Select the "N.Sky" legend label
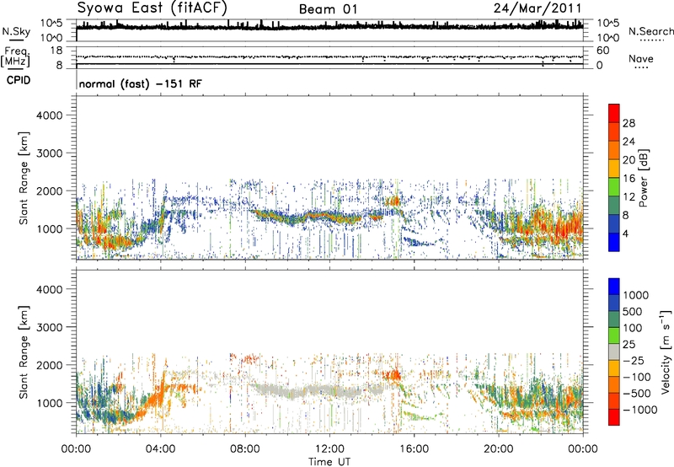 tap(16, 31)
